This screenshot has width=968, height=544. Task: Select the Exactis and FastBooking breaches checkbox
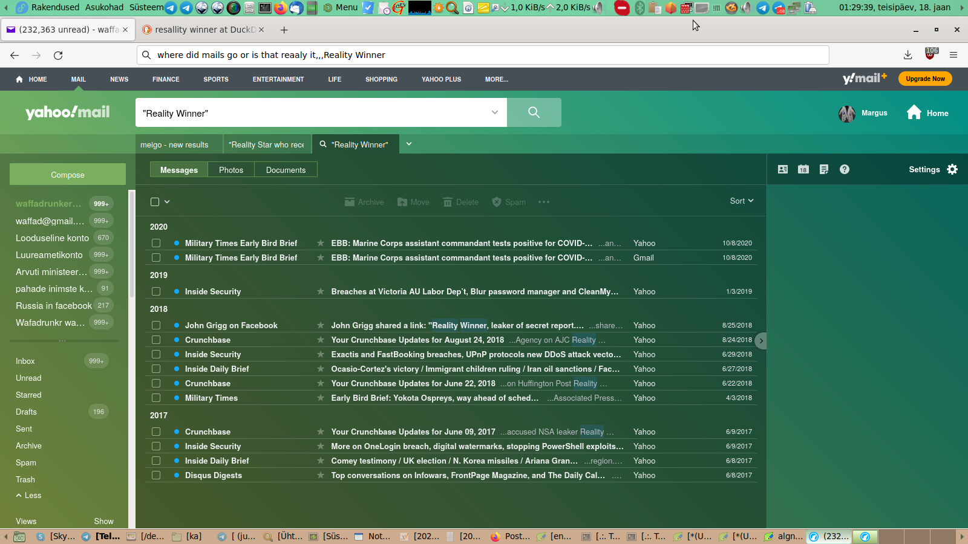[x=156, y=354]
